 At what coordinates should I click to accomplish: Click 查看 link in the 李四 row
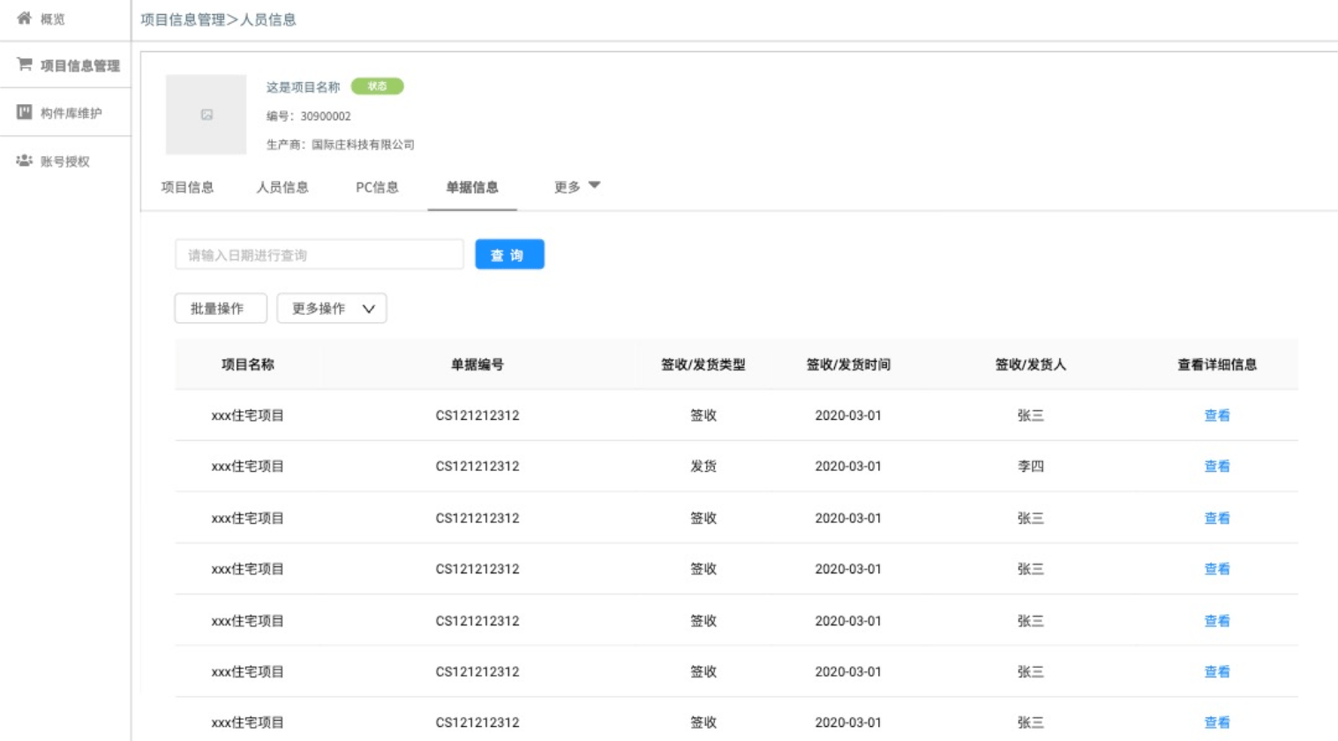point(1217,466)
